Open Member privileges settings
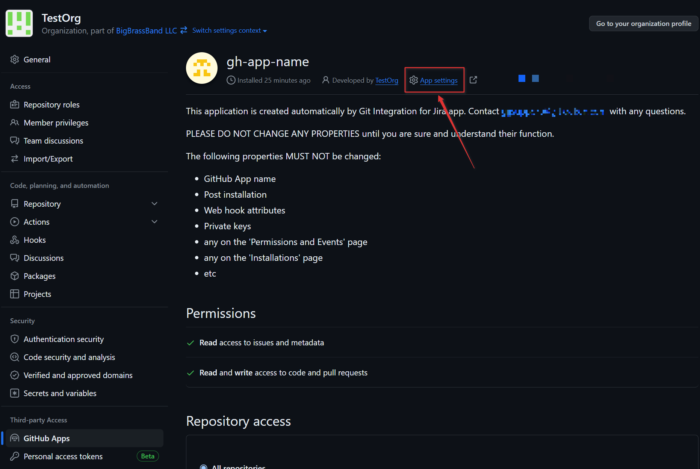Screen dimensions: 700x469 [x=56, y=123]
